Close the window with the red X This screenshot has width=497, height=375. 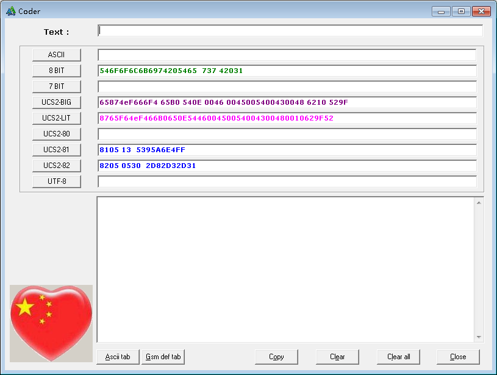482,12
